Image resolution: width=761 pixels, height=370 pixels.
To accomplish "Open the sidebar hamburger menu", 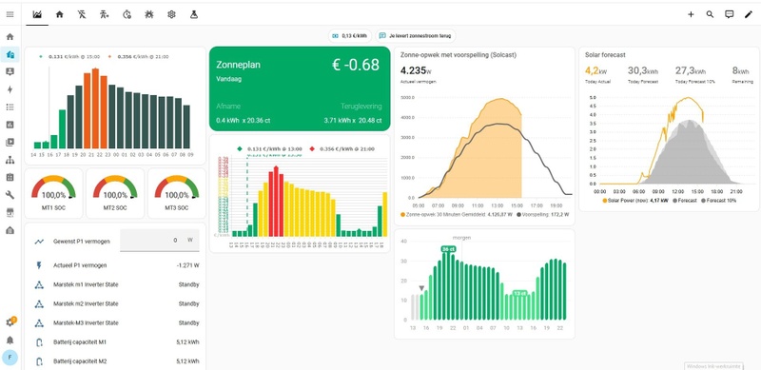I will 10,14.
